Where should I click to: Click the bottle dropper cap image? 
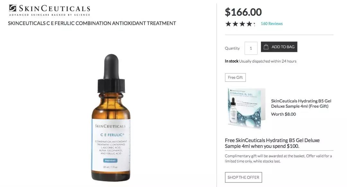[x=111, y=73]
